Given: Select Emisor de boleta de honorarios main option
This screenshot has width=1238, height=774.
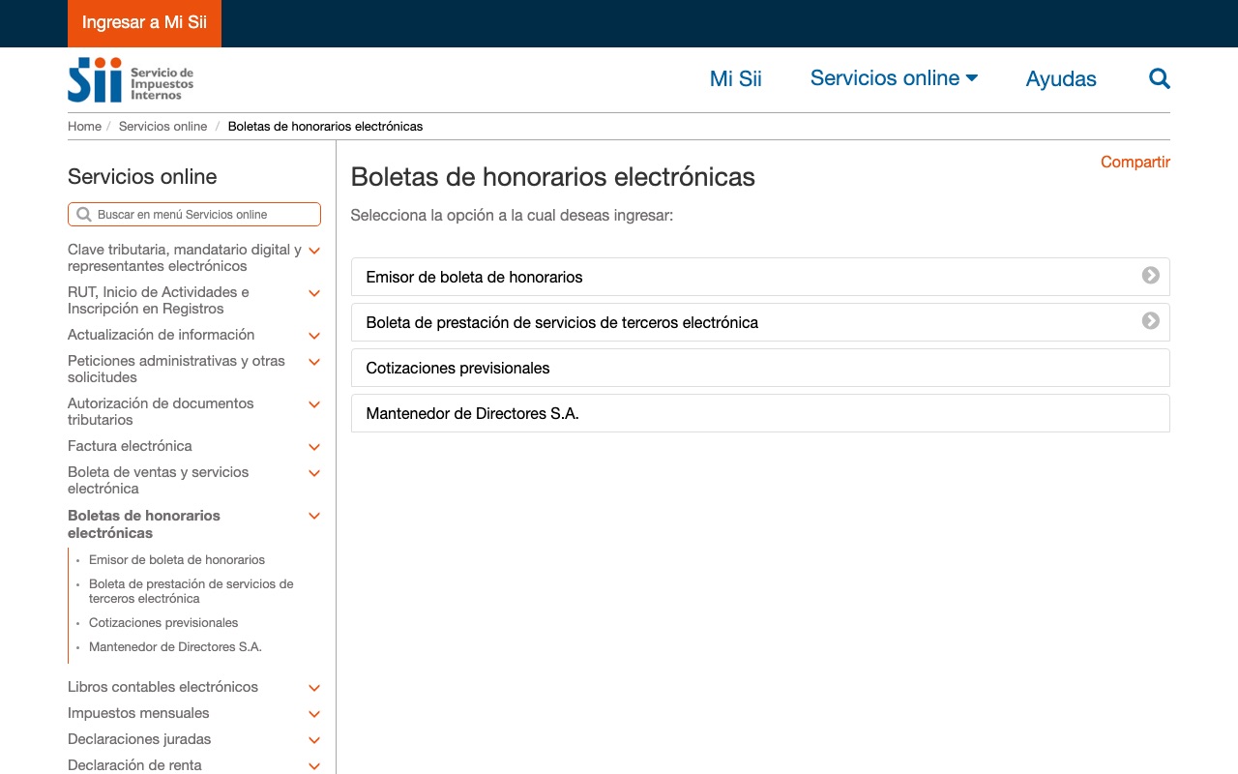Looking at the screenshot, I should pos(760,277).
